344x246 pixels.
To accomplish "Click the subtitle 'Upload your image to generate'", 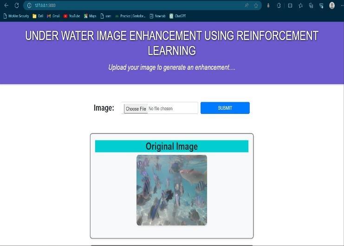I will point(172,67).
